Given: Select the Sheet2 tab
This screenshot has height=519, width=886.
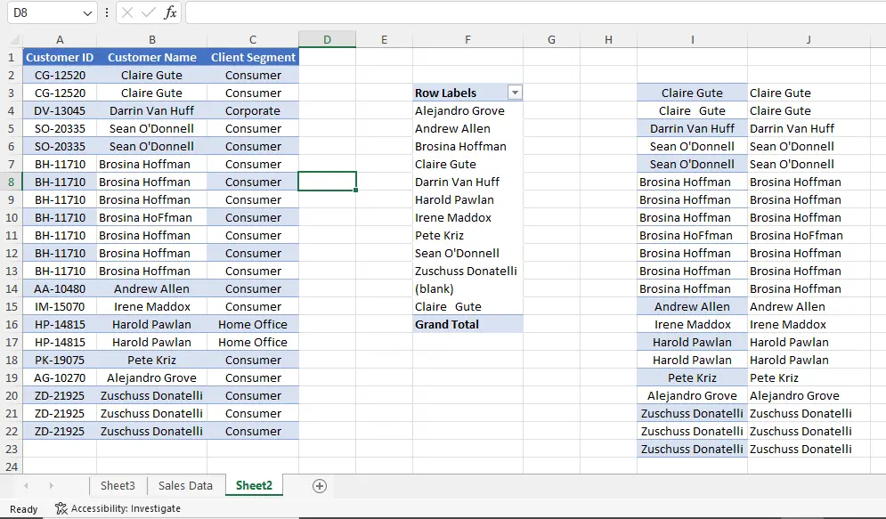Looking at the screenshot, I should tap(254, 486).
